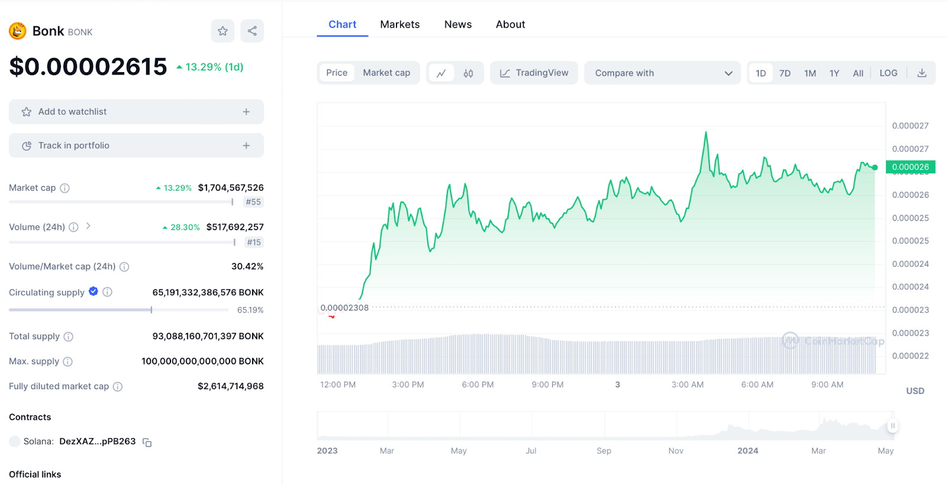Click the 100,000,000,000,000 BONK max supply
Screen dimensions: 947x485
tap(202, 361)
